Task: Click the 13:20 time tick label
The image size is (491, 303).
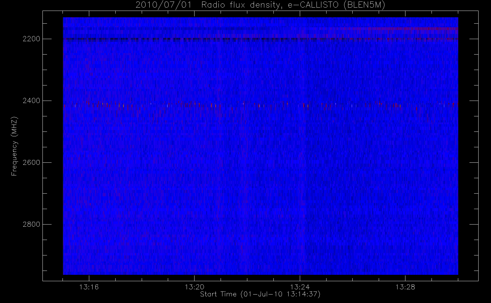Action: click(194, 287)
